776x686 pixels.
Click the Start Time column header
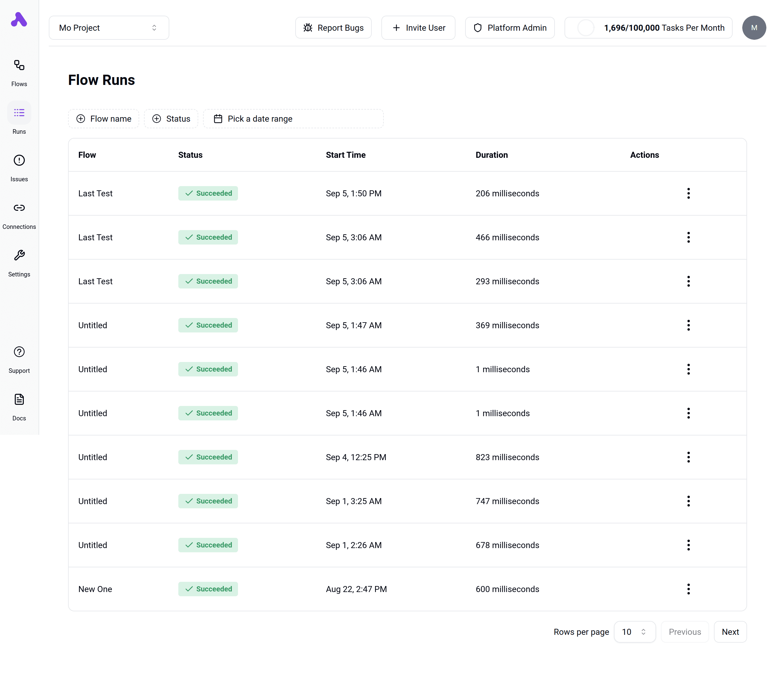[346, 155]
